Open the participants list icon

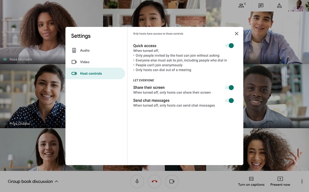click(241, 6)
